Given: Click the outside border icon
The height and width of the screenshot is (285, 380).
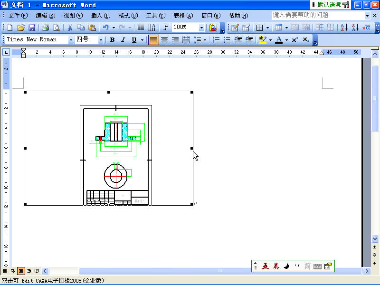Looking at the screenshot, I should [259, 28].
